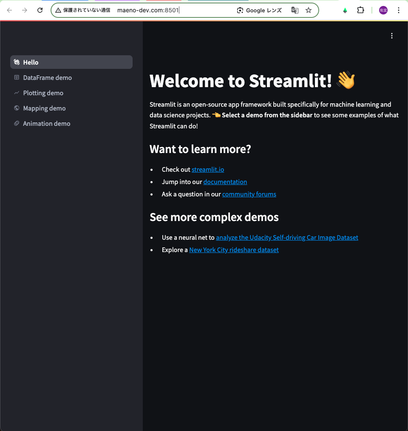Open the browser extensions puzzle icon

click(x=360, y=10)
